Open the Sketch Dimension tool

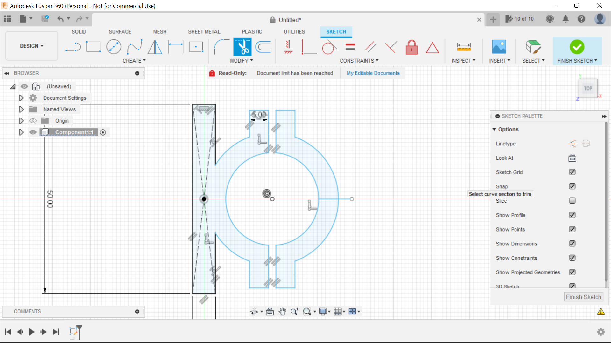(175, 47)
